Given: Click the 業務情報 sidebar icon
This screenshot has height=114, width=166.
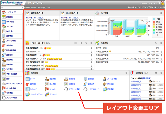Looking at the screenshot, I should [4, 65].
